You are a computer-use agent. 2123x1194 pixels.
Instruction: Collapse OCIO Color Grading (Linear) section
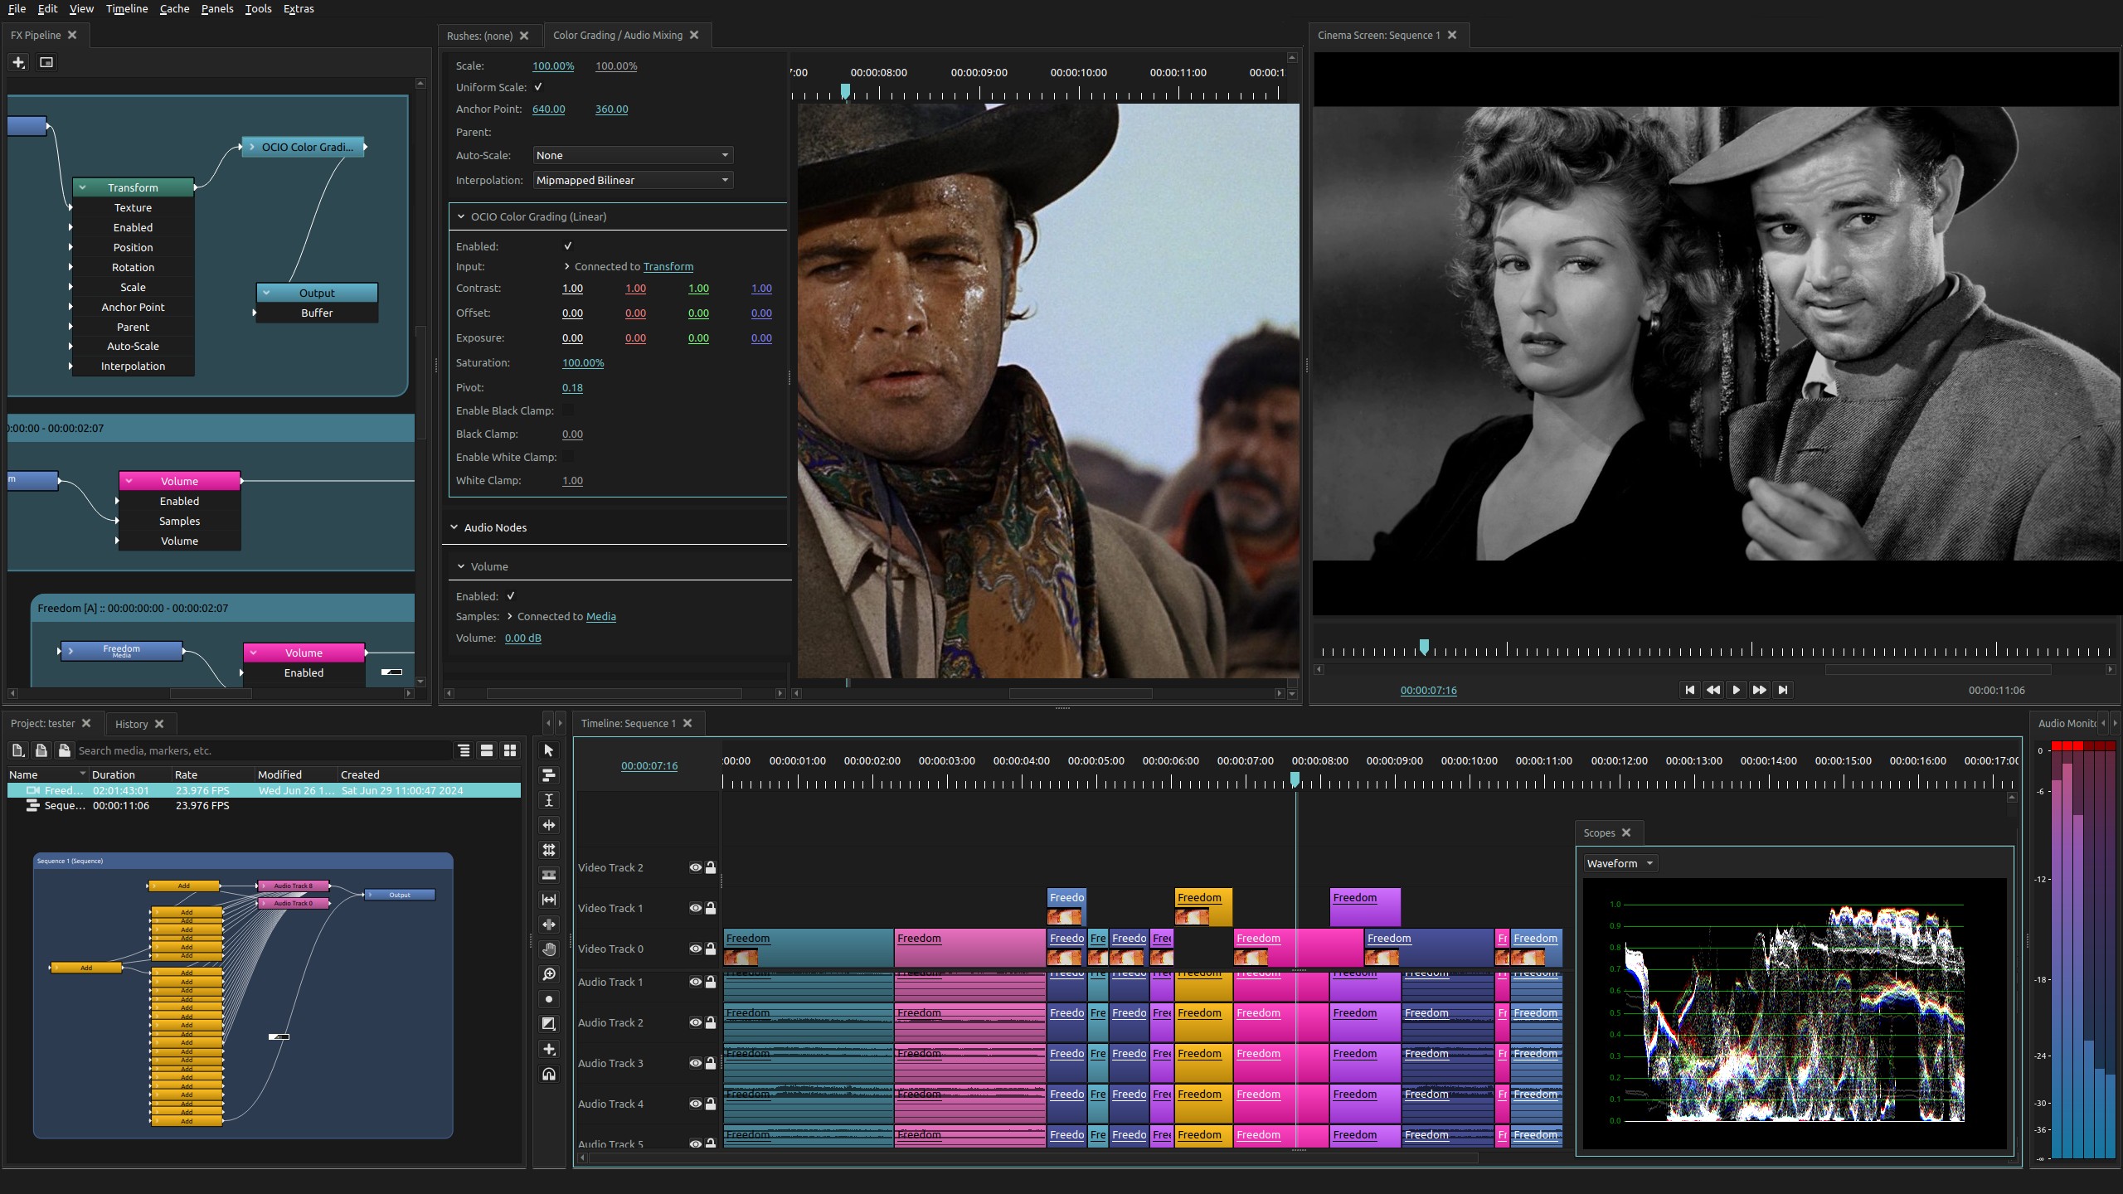[x=461, y=216]
